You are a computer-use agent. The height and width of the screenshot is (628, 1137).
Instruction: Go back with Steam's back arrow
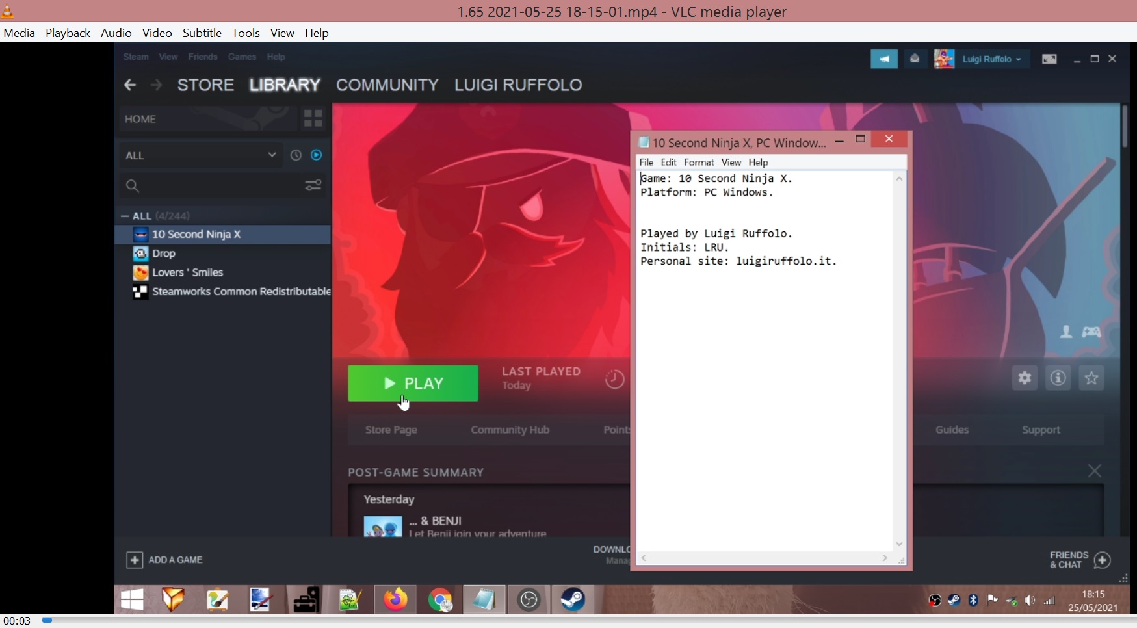point(130,85)
